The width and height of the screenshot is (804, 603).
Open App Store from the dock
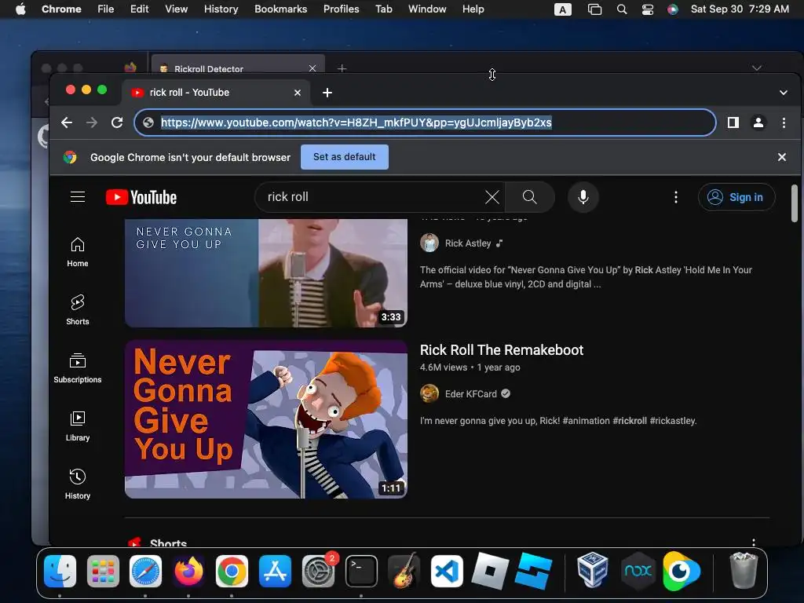pos(275,571)
